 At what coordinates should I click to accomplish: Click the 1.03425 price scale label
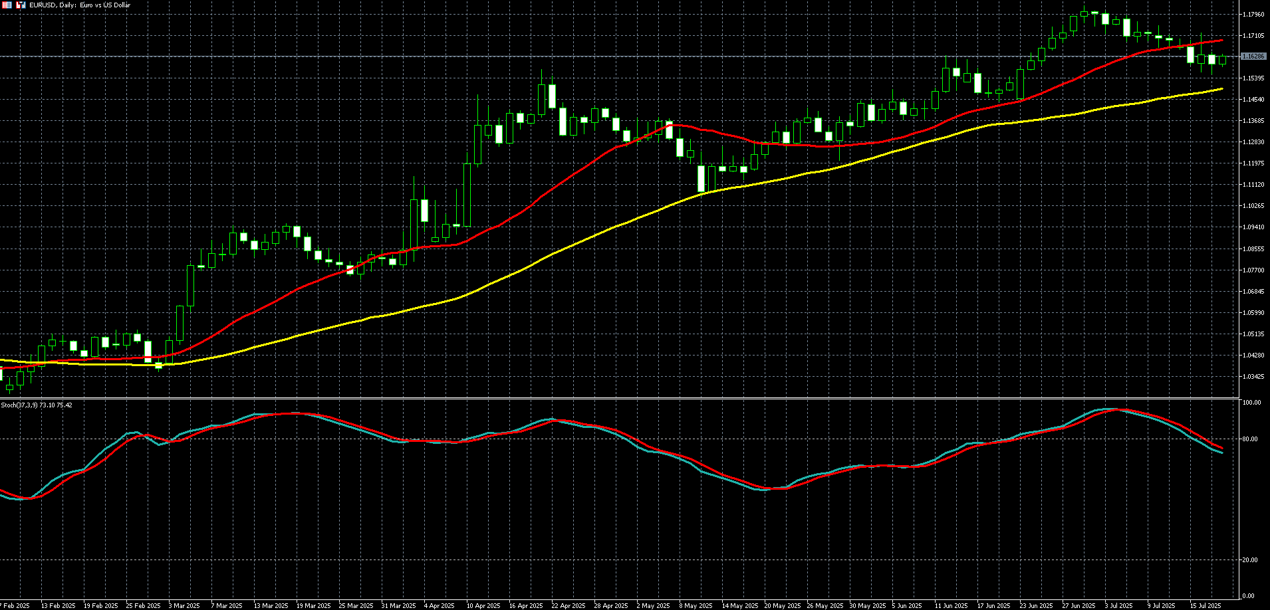point(1253,377)
